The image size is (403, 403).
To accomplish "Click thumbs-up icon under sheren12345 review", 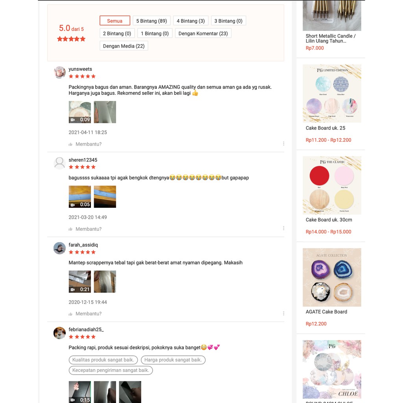I will pyautogui.click(x=70, y=229).
